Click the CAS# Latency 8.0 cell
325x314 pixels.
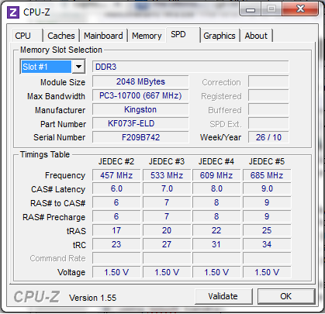[x=216, y=188]
